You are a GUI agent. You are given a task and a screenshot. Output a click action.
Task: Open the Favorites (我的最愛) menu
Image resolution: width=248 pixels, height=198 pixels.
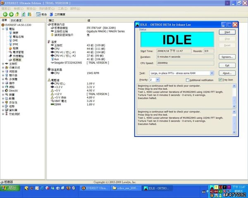pos(47,9)
